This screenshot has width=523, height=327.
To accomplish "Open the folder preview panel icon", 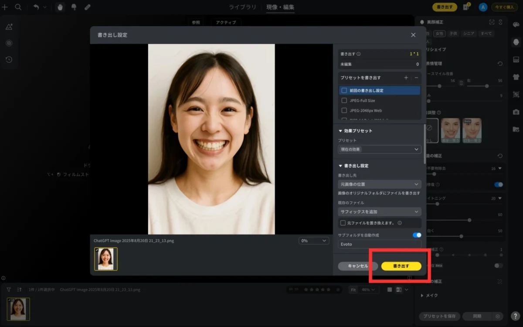I will pos(516,129).
